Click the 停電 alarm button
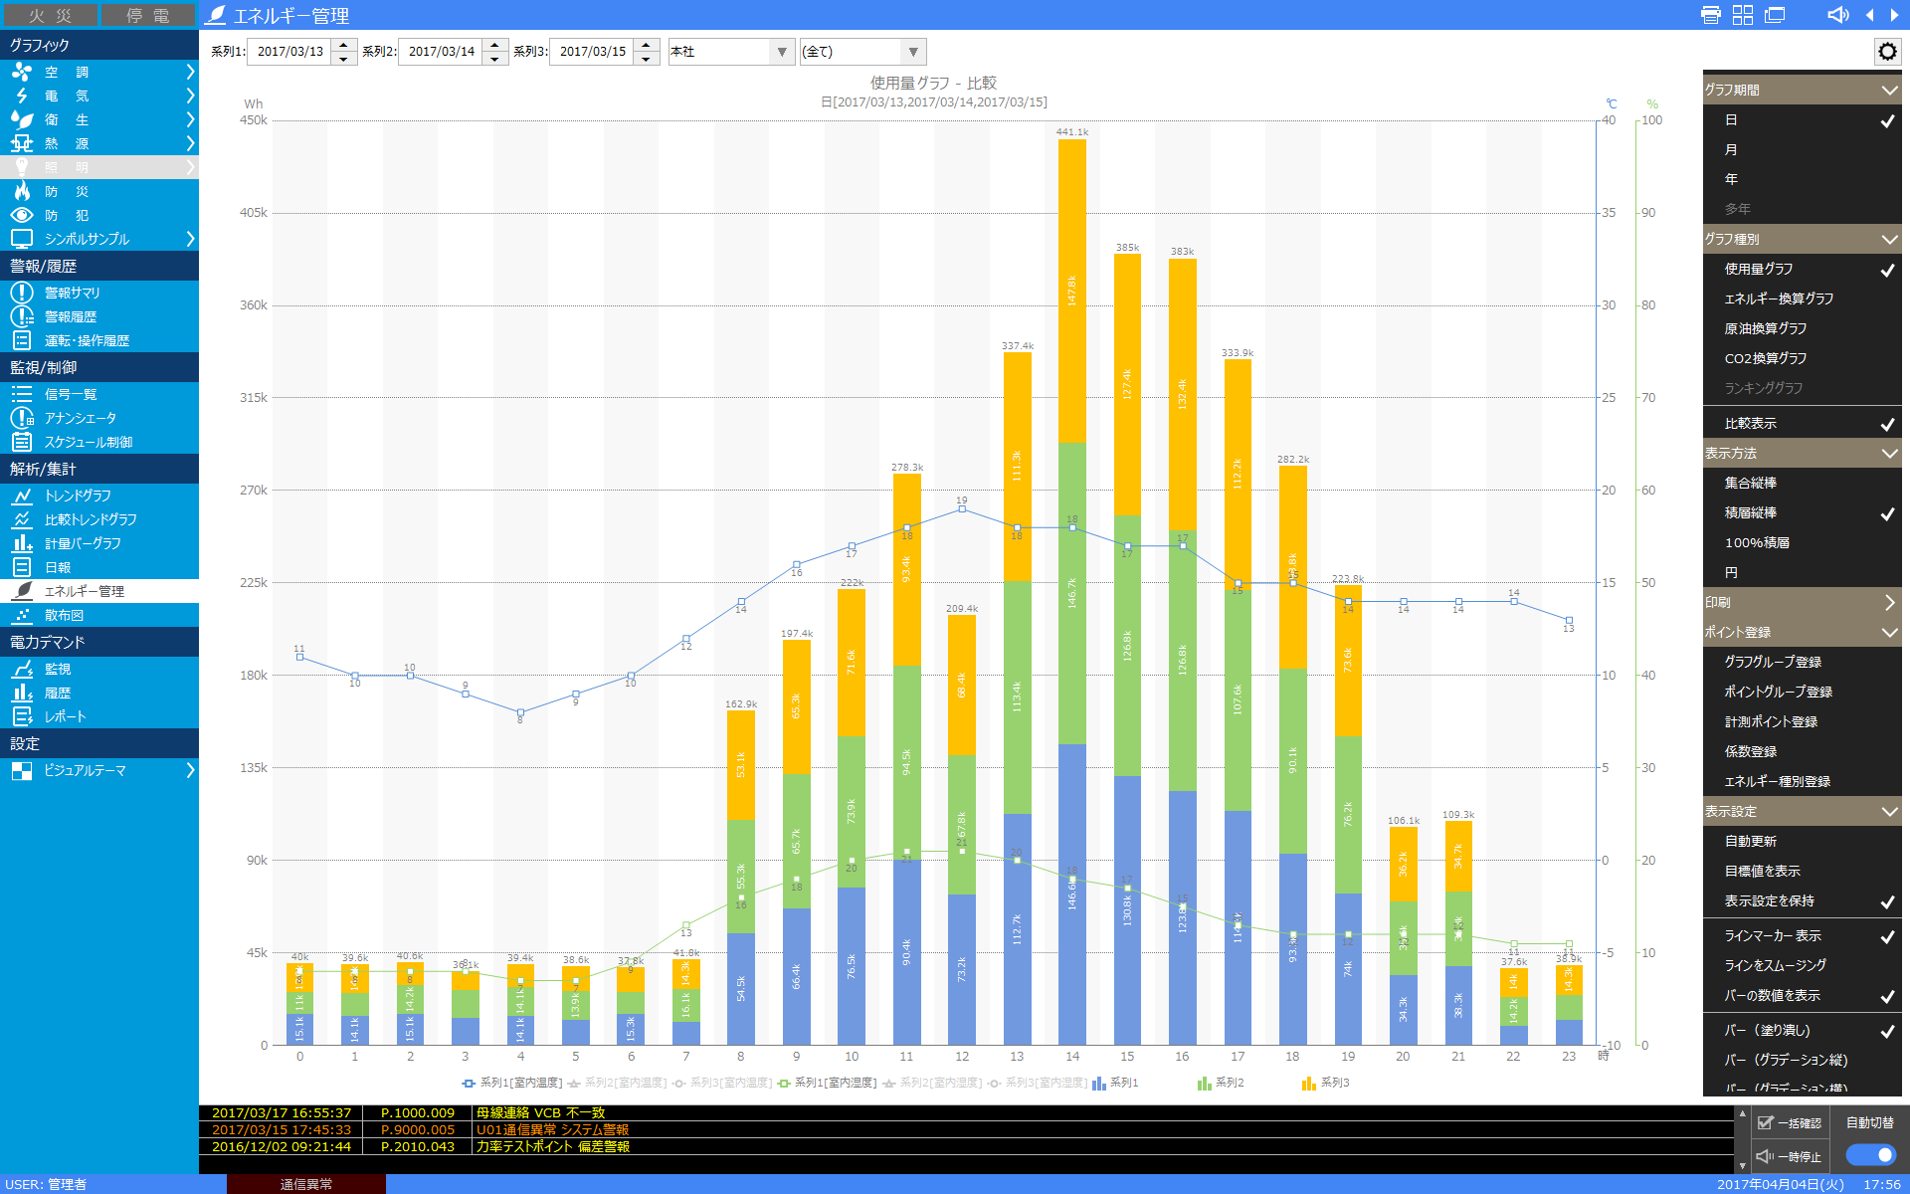Image resolution: width=1910 pixels, height=1194 pixels. click(x=148, y=15)
